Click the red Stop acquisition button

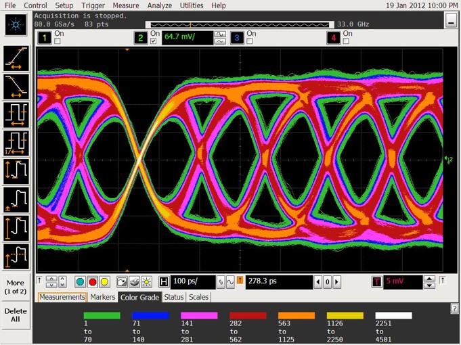(x=92, y=282)
